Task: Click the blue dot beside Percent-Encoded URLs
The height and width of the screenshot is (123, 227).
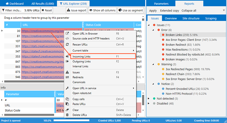Action: click(163, 89)
